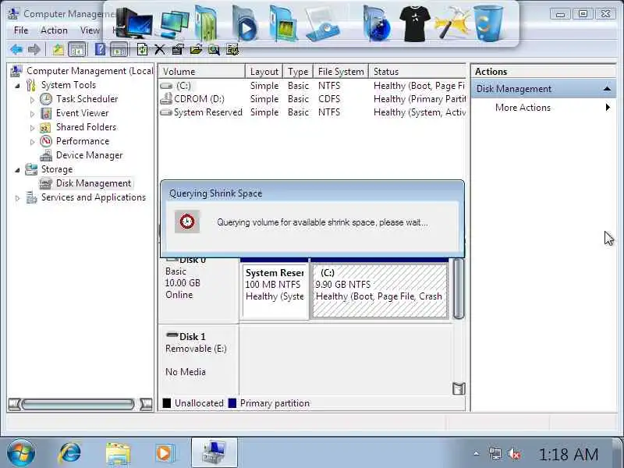Viewport: 624px width, 468px height.
Task: Open the View menu
Action: tap(90, 30)
